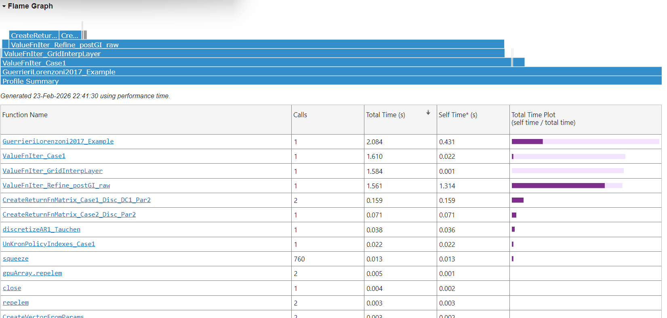Open CreateReturnFnMatrix_Case1_Disc_DC1_Par2 link
The width and height of the screenshot is (667, 318).
[76, 200]
